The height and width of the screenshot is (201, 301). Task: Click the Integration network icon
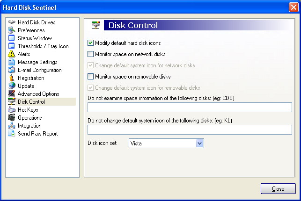click(12, 126)
